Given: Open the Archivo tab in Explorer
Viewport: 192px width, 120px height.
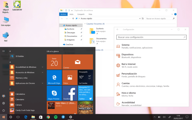Looking at the screenshot, I should [63, 14].
